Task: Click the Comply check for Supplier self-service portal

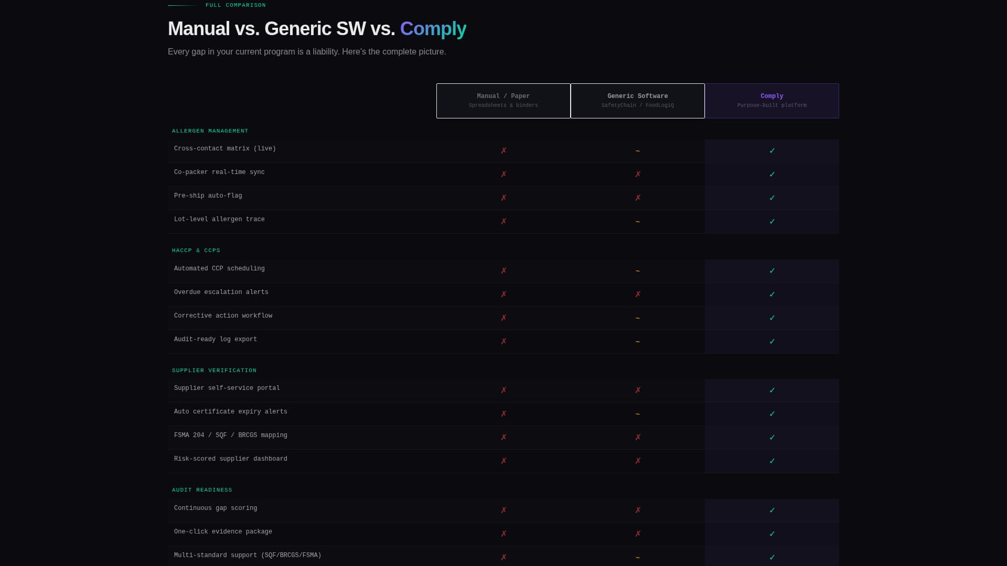Action: 772,390
